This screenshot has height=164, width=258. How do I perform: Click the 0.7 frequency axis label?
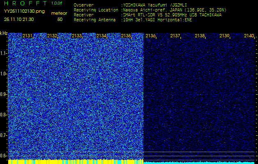click(3, 135)
